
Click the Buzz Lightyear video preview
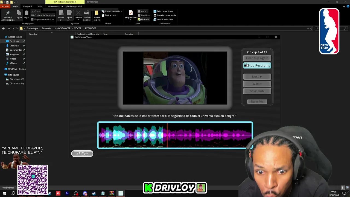click(175, 78)
